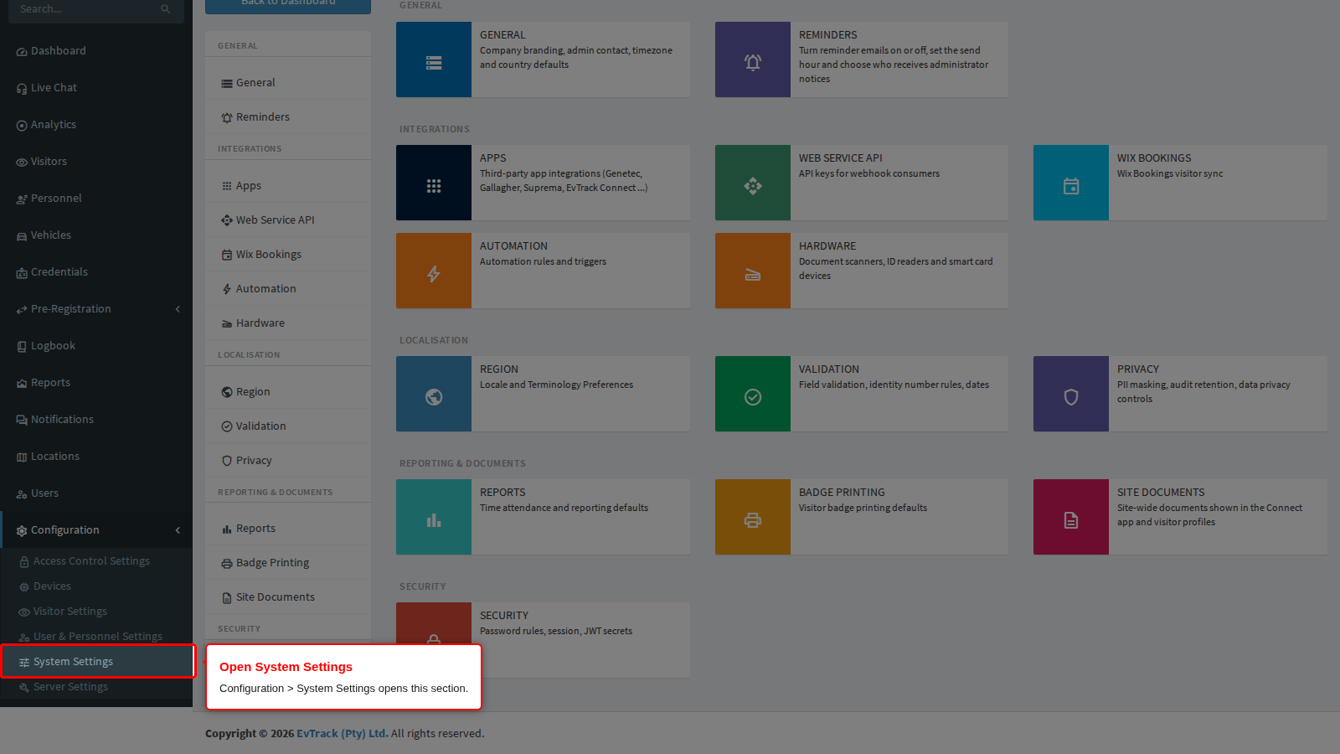The width and height of the screenshot is (1340, 754).
Task: Select Automation in the settings nav list
Action: (288, 289)
